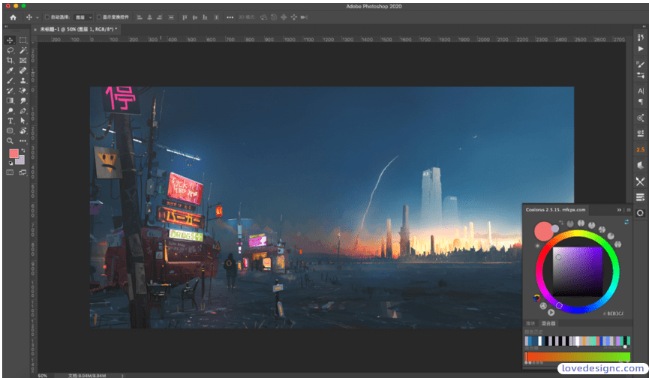Switch to the 混合器 mixer tab in Coolorus
649x378 pixels.
pyautogui.click(x=548, y=323)
